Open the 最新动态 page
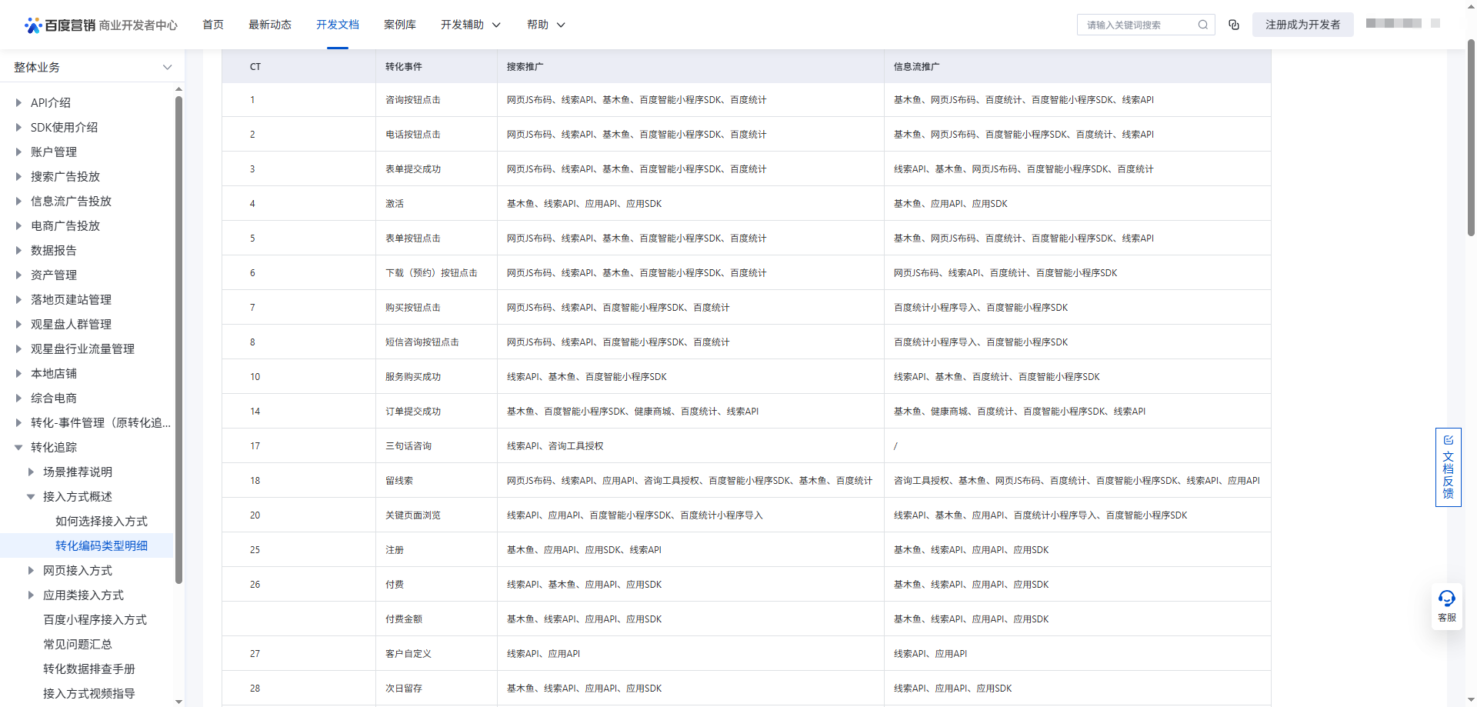This screenshot has width=1477, height=707. 270,25
